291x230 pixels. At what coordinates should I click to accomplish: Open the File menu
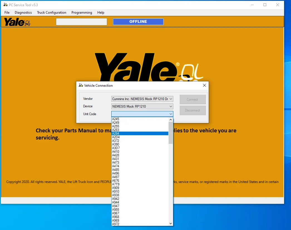(x=7, y=13)
